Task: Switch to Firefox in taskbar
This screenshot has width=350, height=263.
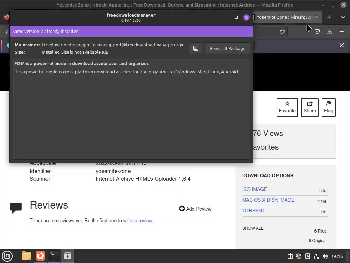Action: (x=40, y=256)
